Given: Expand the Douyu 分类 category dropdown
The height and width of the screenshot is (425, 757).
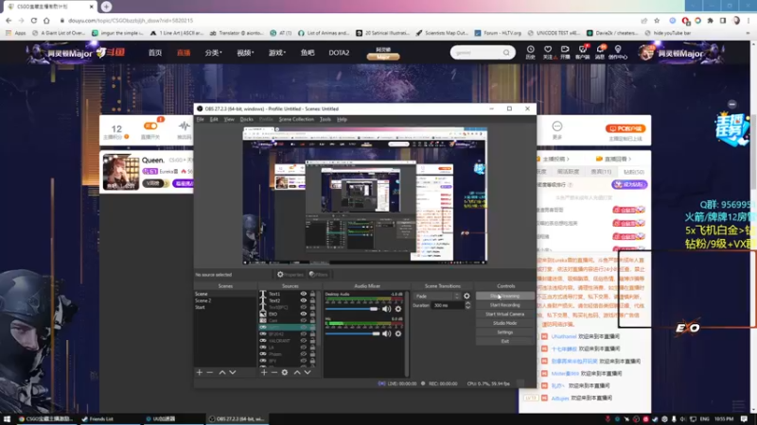Looking at the screenshot, I should point(213,53).
